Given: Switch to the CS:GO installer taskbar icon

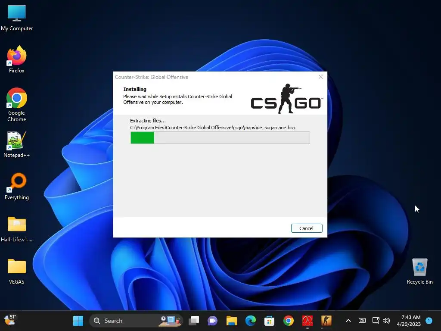Looking at the screenshot, I should 326,321.
